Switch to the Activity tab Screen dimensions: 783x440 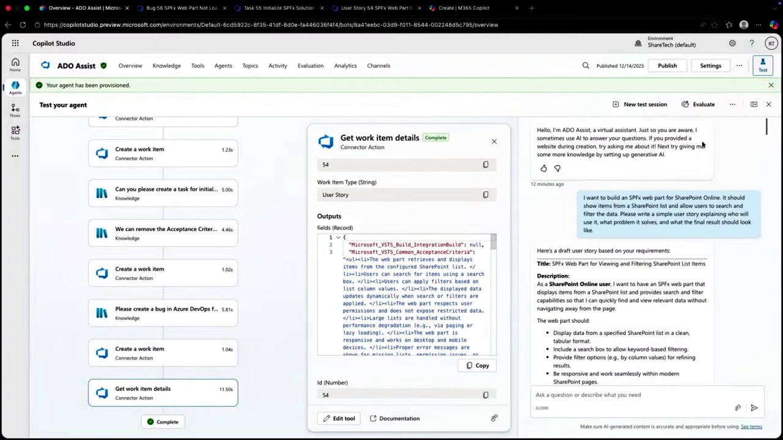278,65
